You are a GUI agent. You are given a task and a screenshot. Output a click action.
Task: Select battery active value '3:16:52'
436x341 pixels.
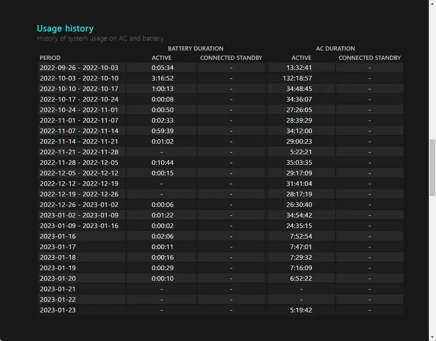pos(162,78)
